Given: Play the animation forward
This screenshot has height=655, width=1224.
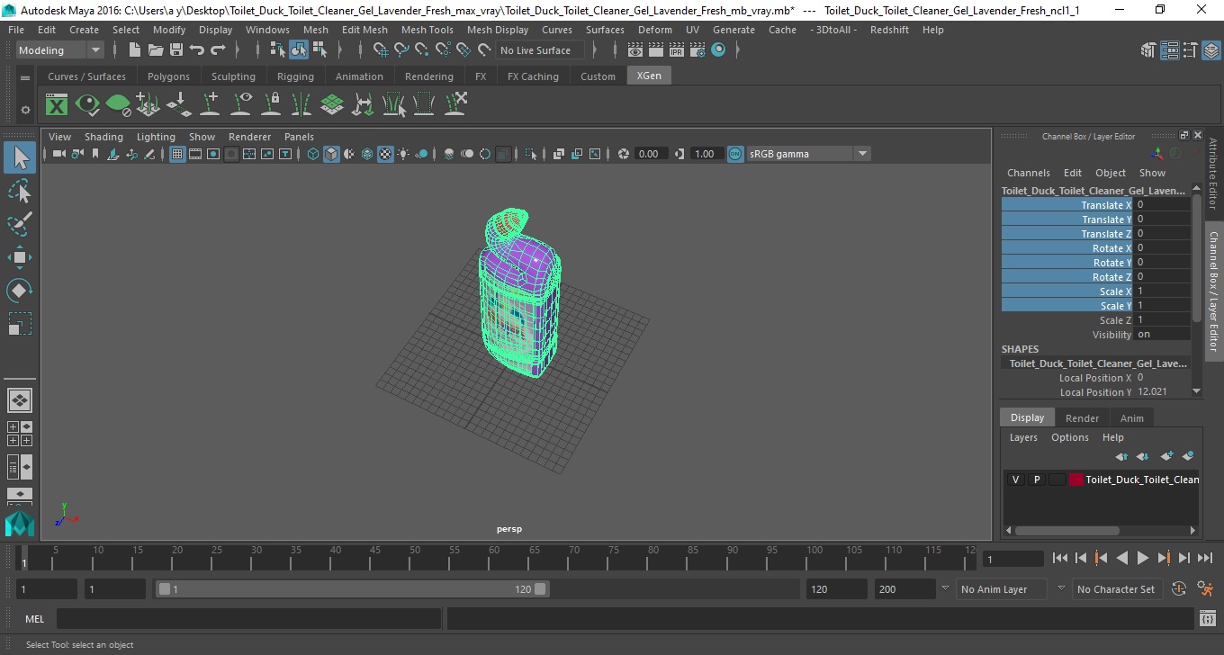Looking at the screenshot, I should [x=1142, y=558].
